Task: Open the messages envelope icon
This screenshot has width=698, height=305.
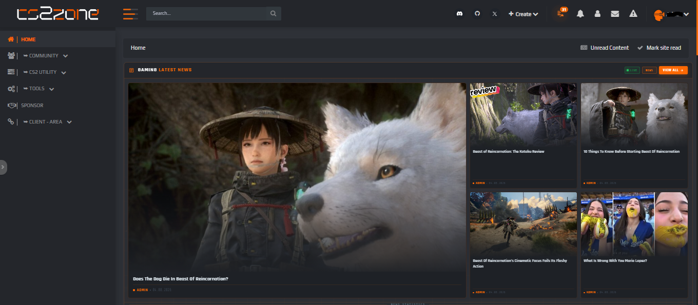Action: (615, 14)
